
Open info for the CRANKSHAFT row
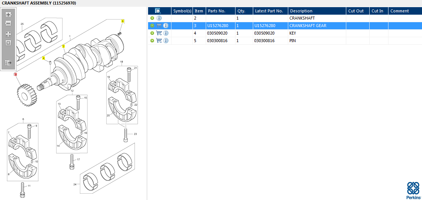pos(159,18)
